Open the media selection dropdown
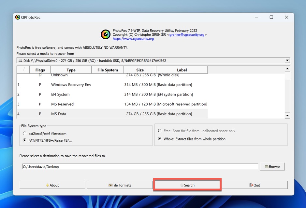Screen dimensions: 306x208 coord(287,60)
